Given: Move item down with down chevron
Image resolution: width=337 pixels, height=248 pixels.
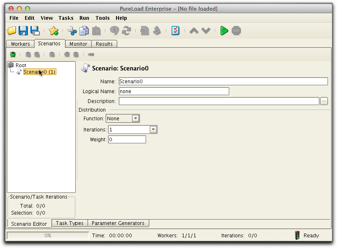Looking at the screenshot, I should pyautogui.click(x=206, y=30).
